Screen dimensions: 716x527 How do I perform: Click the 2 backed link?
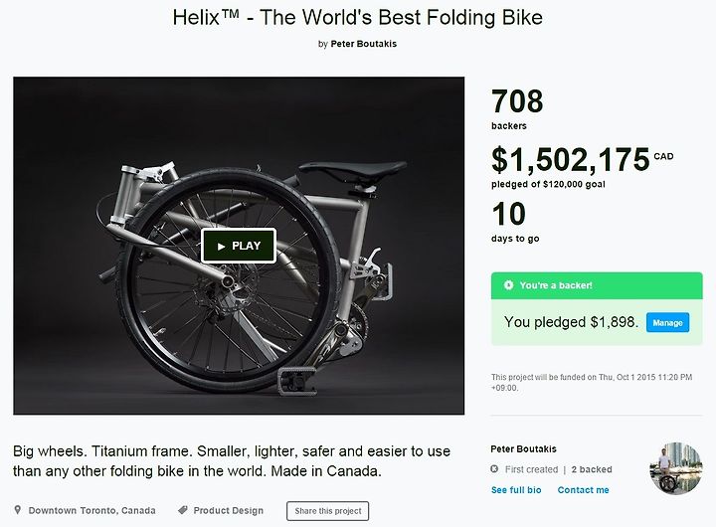click(x=592, y=469)
